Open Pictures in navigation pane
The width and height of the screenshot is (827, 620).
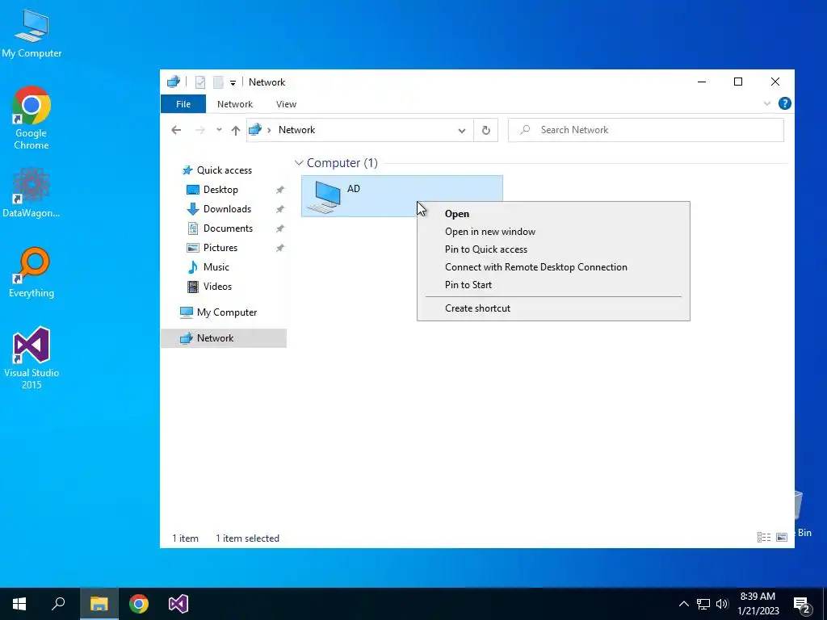[220, 248]
